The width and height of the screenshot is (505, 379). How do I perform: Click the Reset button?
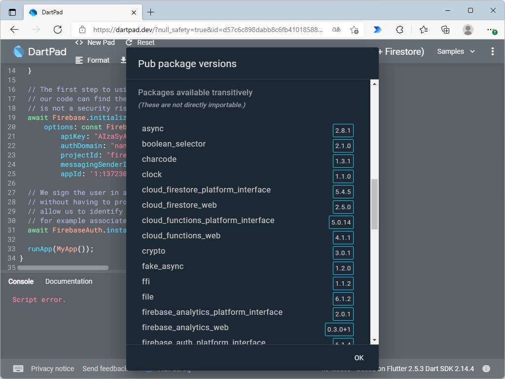(140, 42)
